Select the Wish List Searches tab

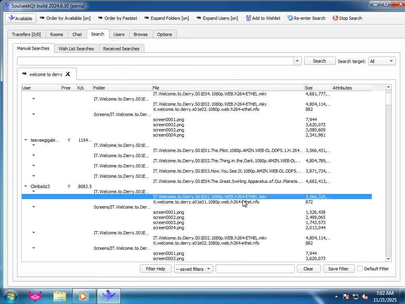point(76,49)
